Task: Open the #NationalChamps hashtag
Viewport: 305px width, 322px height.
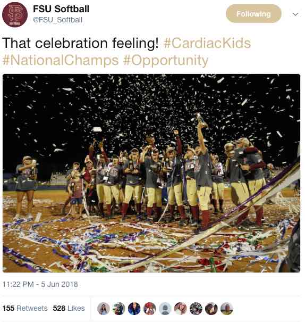Action: point(61,61)
